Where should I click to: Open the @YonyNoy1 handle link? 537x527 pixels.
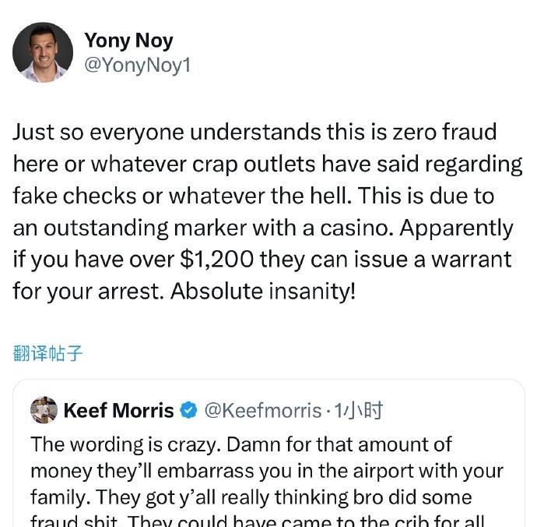tap(137, 65)
